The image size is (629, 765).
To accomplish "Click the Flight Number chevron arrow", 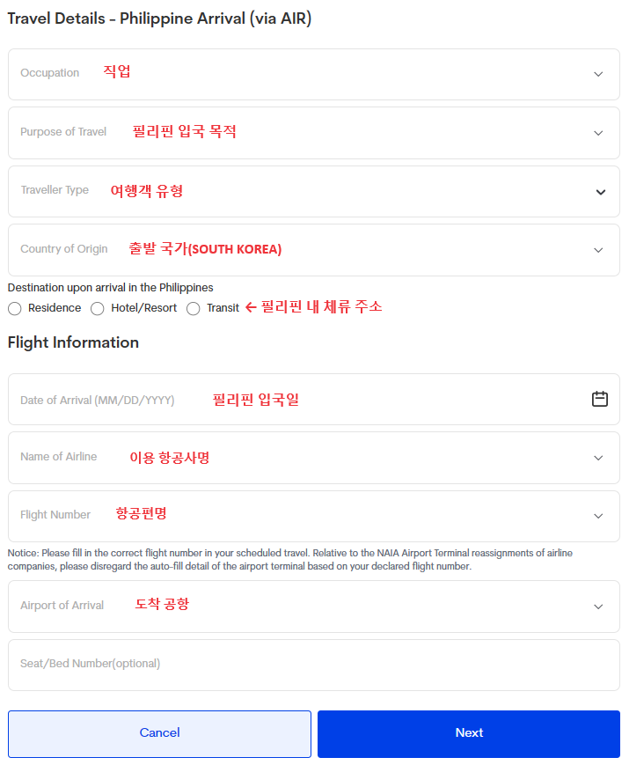I will tap(598, 515).
